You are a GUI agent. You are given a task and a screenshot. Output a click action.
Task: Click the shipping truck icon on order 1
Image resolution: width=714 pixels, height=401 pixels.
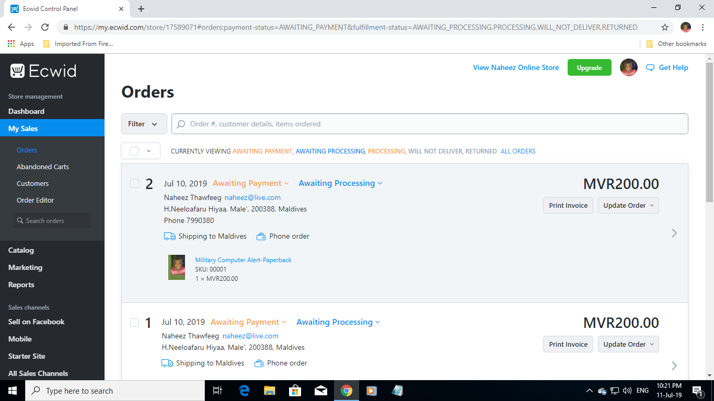(167, 363)
